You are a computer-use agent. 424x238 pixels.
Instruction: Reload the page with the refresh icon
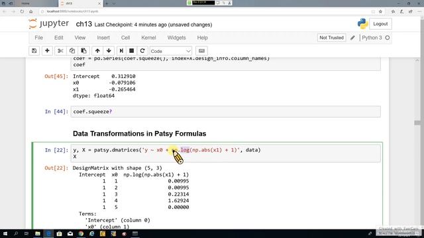point(22,12)
